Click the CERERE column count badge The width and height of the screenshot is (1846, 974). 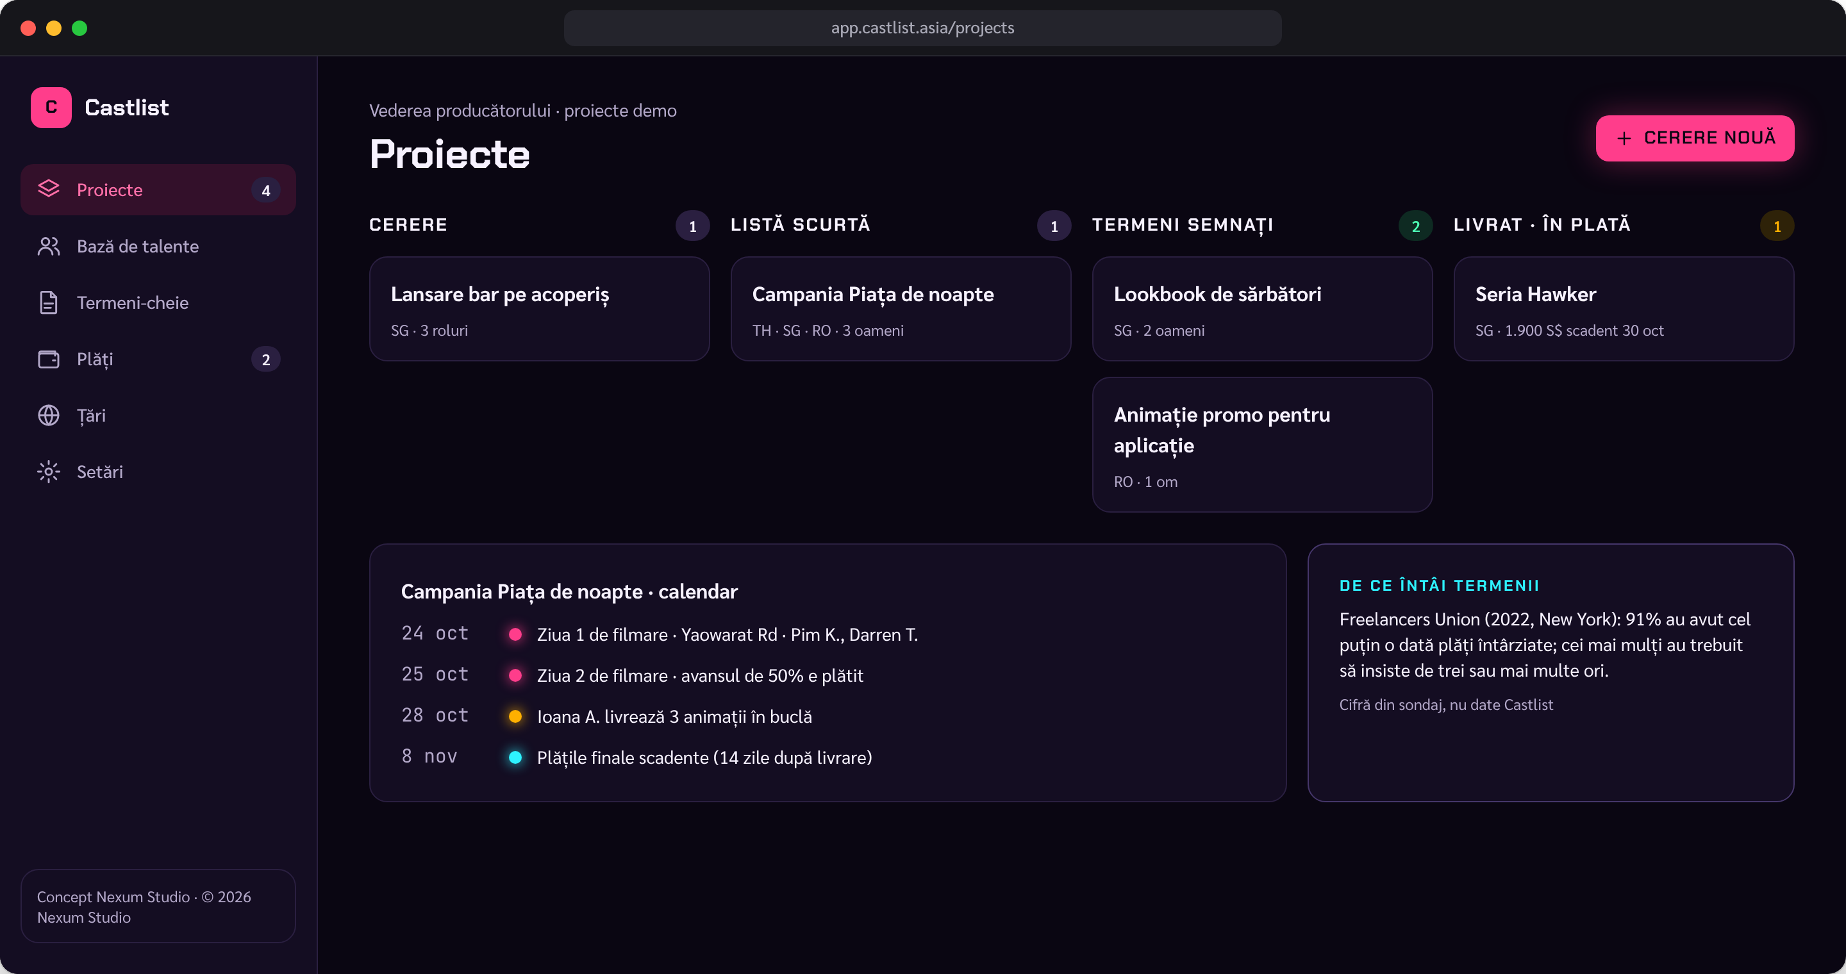[x=692, y=226]
